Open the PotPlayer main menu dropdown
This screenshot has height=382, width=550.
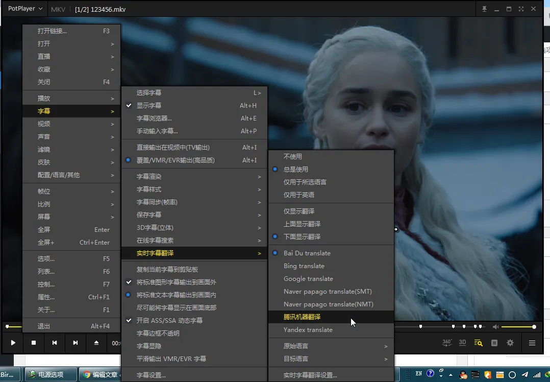(x=26, y=9)
